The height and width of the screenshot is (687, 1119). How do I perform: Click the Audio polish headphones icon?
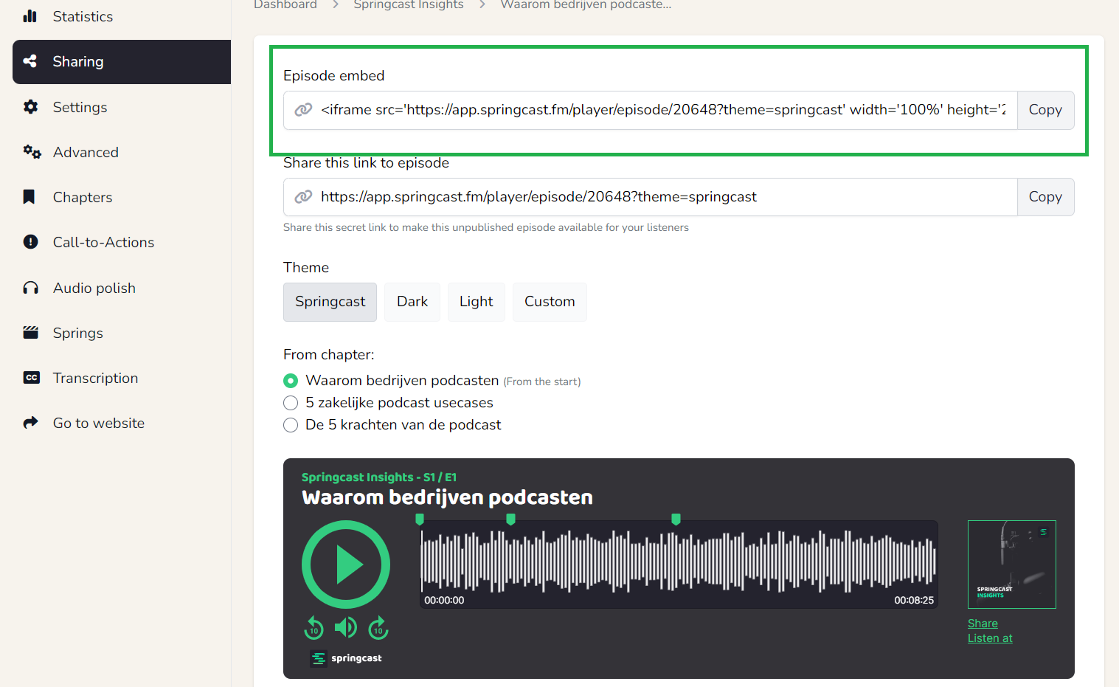(x=30, y=288)
